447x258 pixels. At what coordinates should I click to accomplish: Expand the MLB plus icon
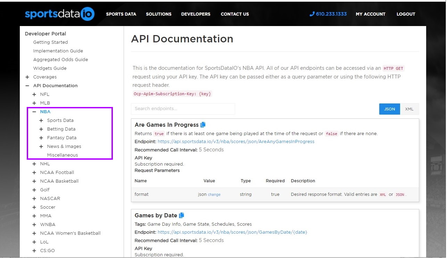34,103
